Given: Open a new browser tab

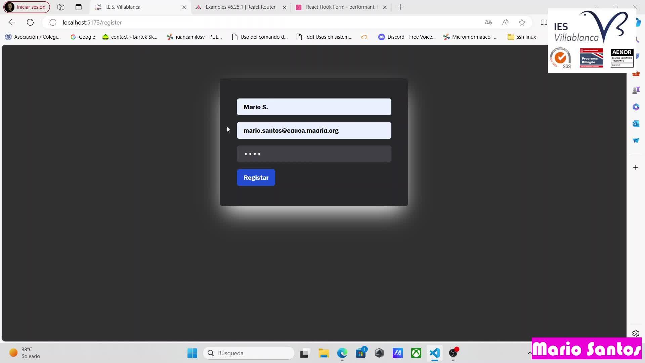Looking at the screenshot, I should pyautogui.click(x=400, y=7).
